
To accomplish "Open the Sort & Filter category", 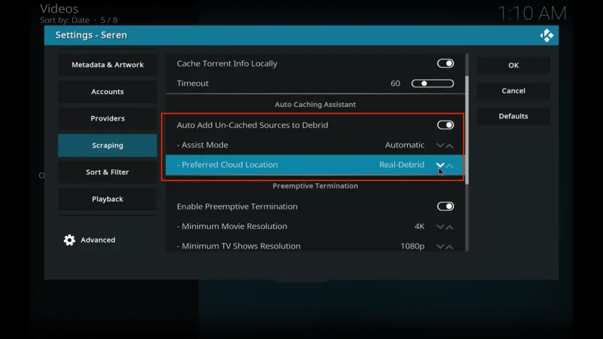I will click(x=107, y=173).
